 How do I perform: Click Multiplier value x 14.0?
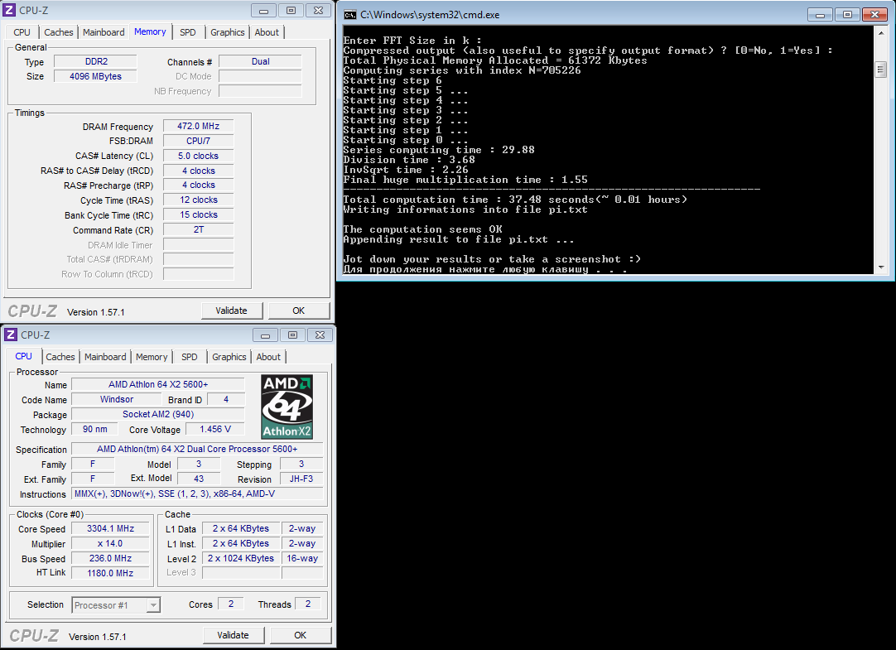coord(110,544)
